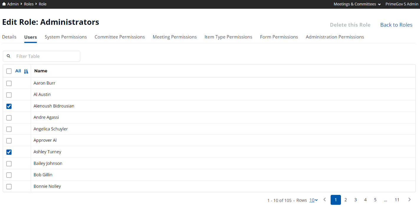This screenshot has width=420, height=207.
Task: Focus the Filter Table input field
Action: coord(41,56)
